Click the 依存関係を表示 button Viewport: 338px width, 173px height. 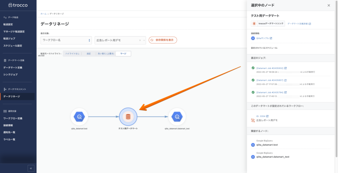[163, 40]
